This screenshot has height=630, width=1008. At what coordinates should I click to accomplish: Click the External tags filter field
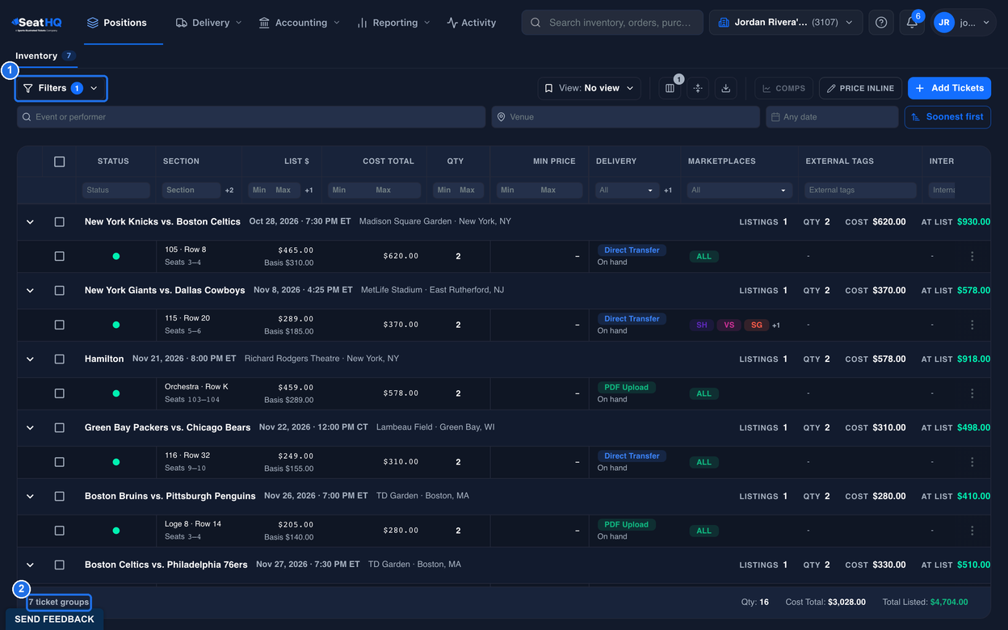(x=860, y=191)
